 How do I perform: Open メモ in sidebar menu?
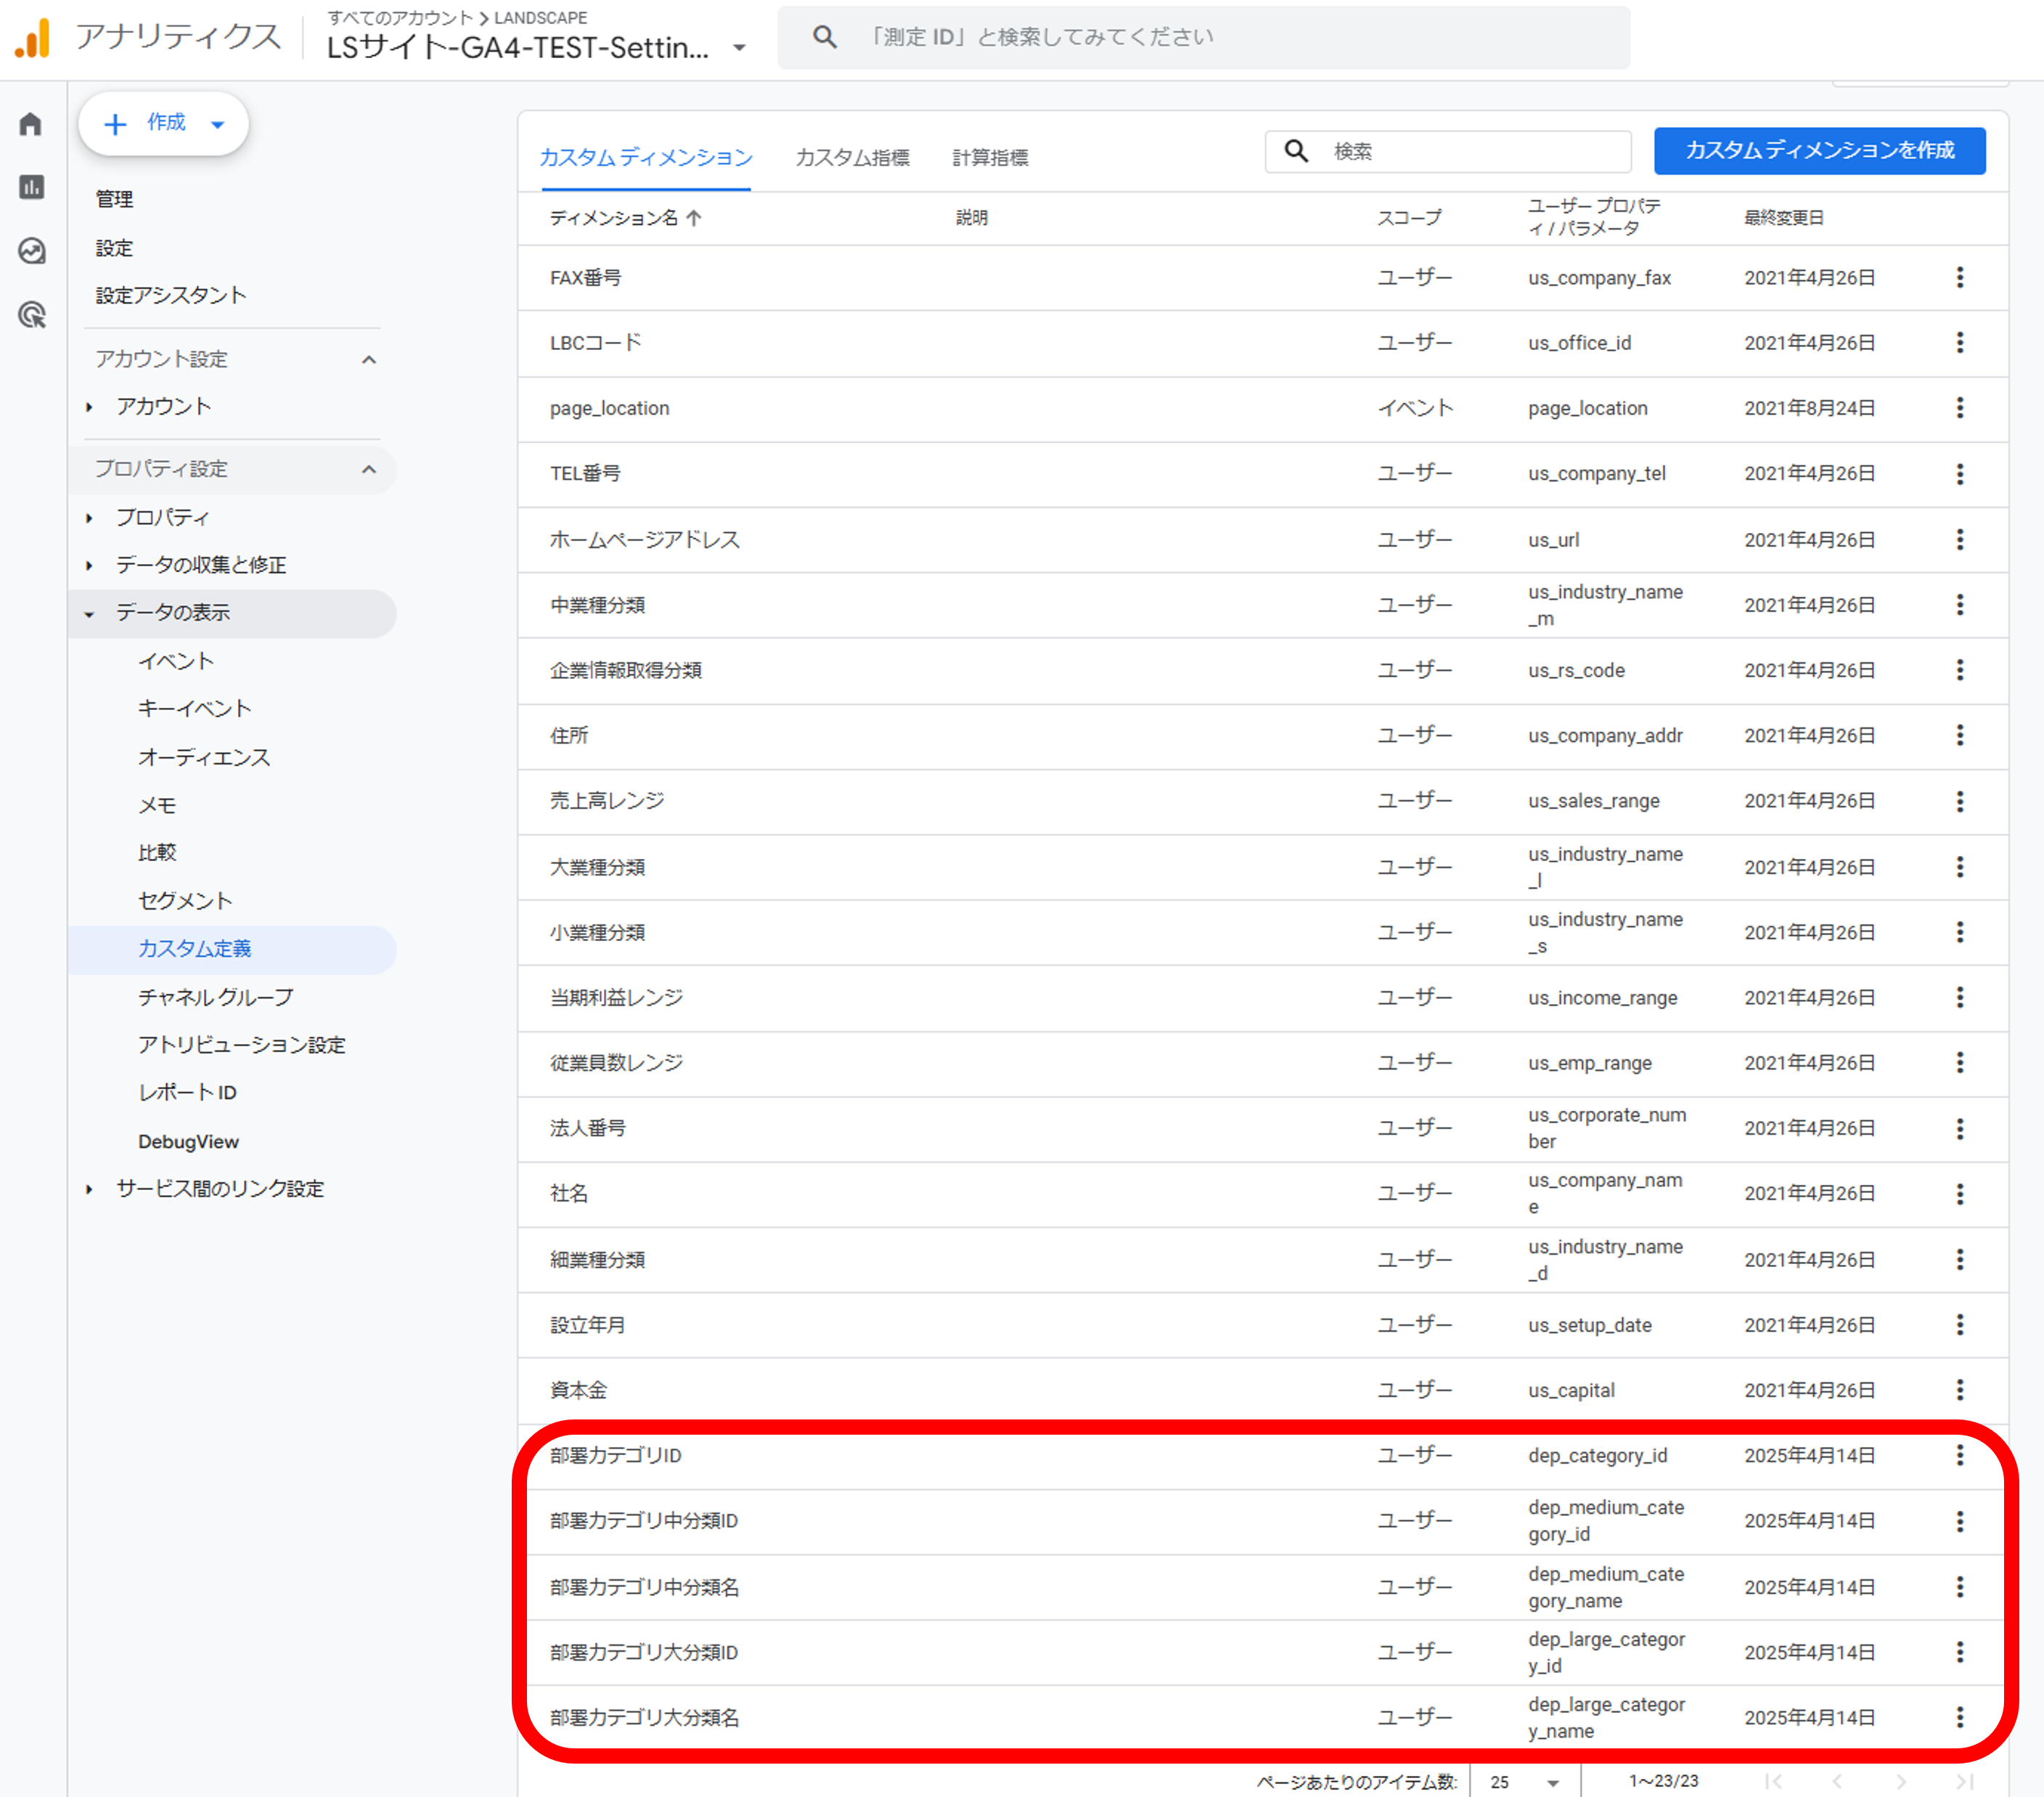[157, 804]
